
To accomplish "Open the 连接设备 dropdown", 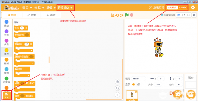I will 65,8.
